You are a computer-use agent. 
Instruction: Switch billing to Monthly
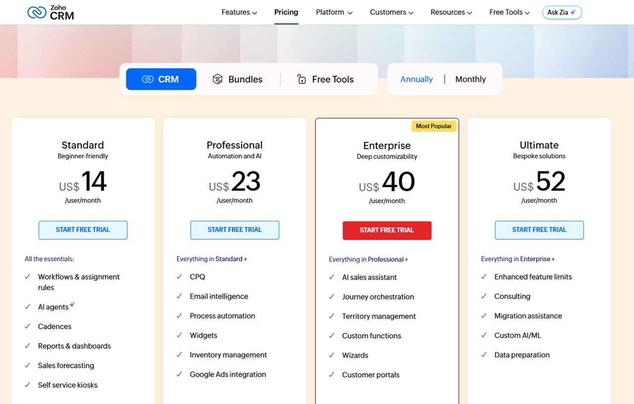click(470, 79)
